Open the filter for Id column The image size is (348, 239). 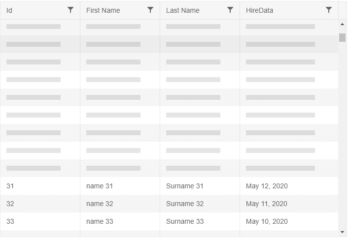click(x=70, y=10)
